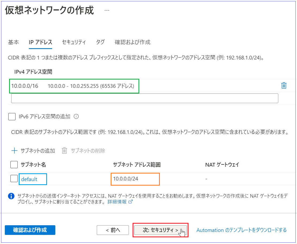The width and height of the screenshot is (297, 244).
Task: Go to the タグ tab
Action: point(101,42)
